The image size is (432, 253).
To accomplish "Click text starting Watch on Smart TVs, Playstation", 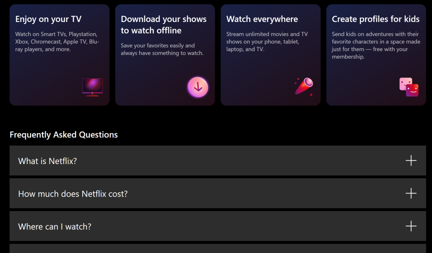I will tap(57, 42).
